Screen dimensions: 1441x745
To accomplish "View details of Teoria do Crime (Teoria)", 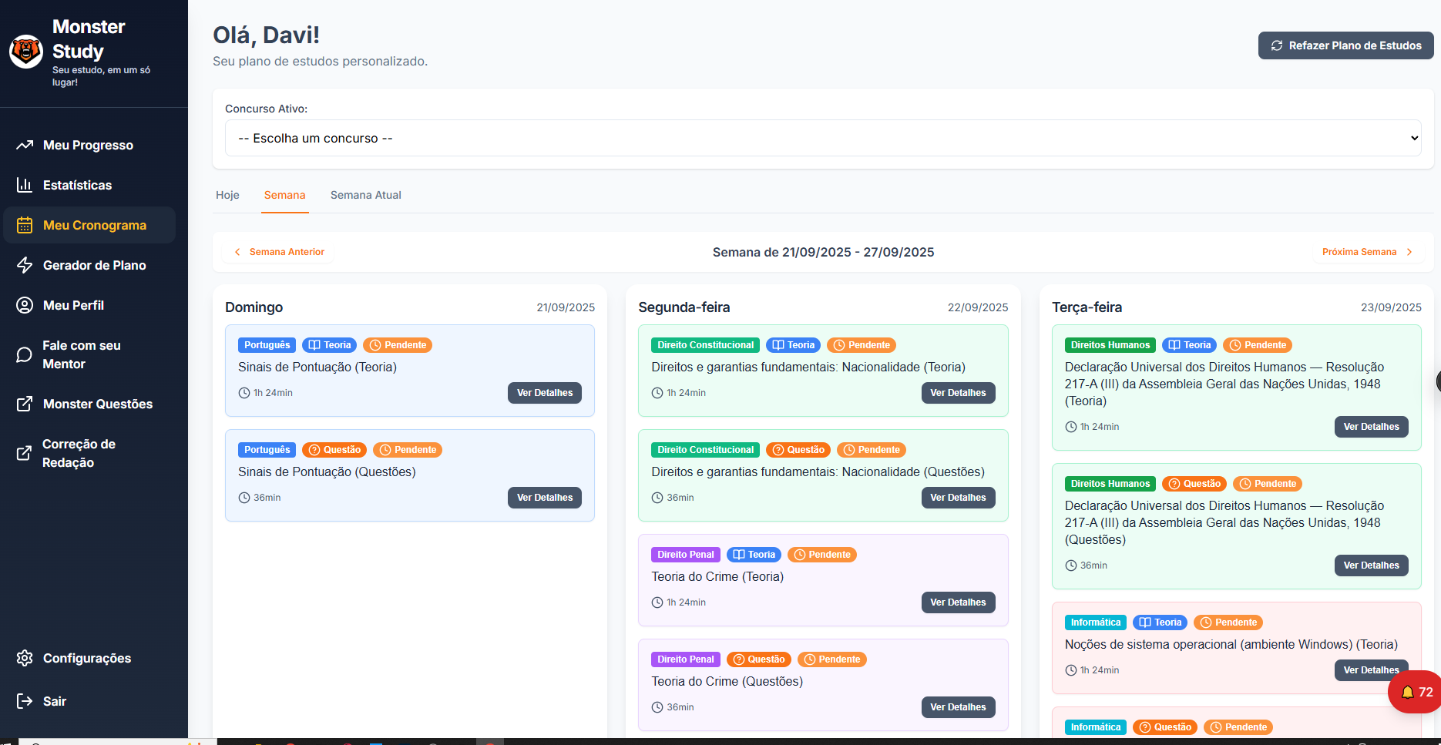I will click(x=958, y=602).
